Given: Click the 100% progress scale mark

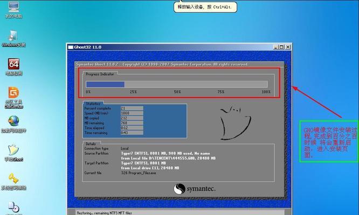Looking at the screenshot, I should point(266,92).
